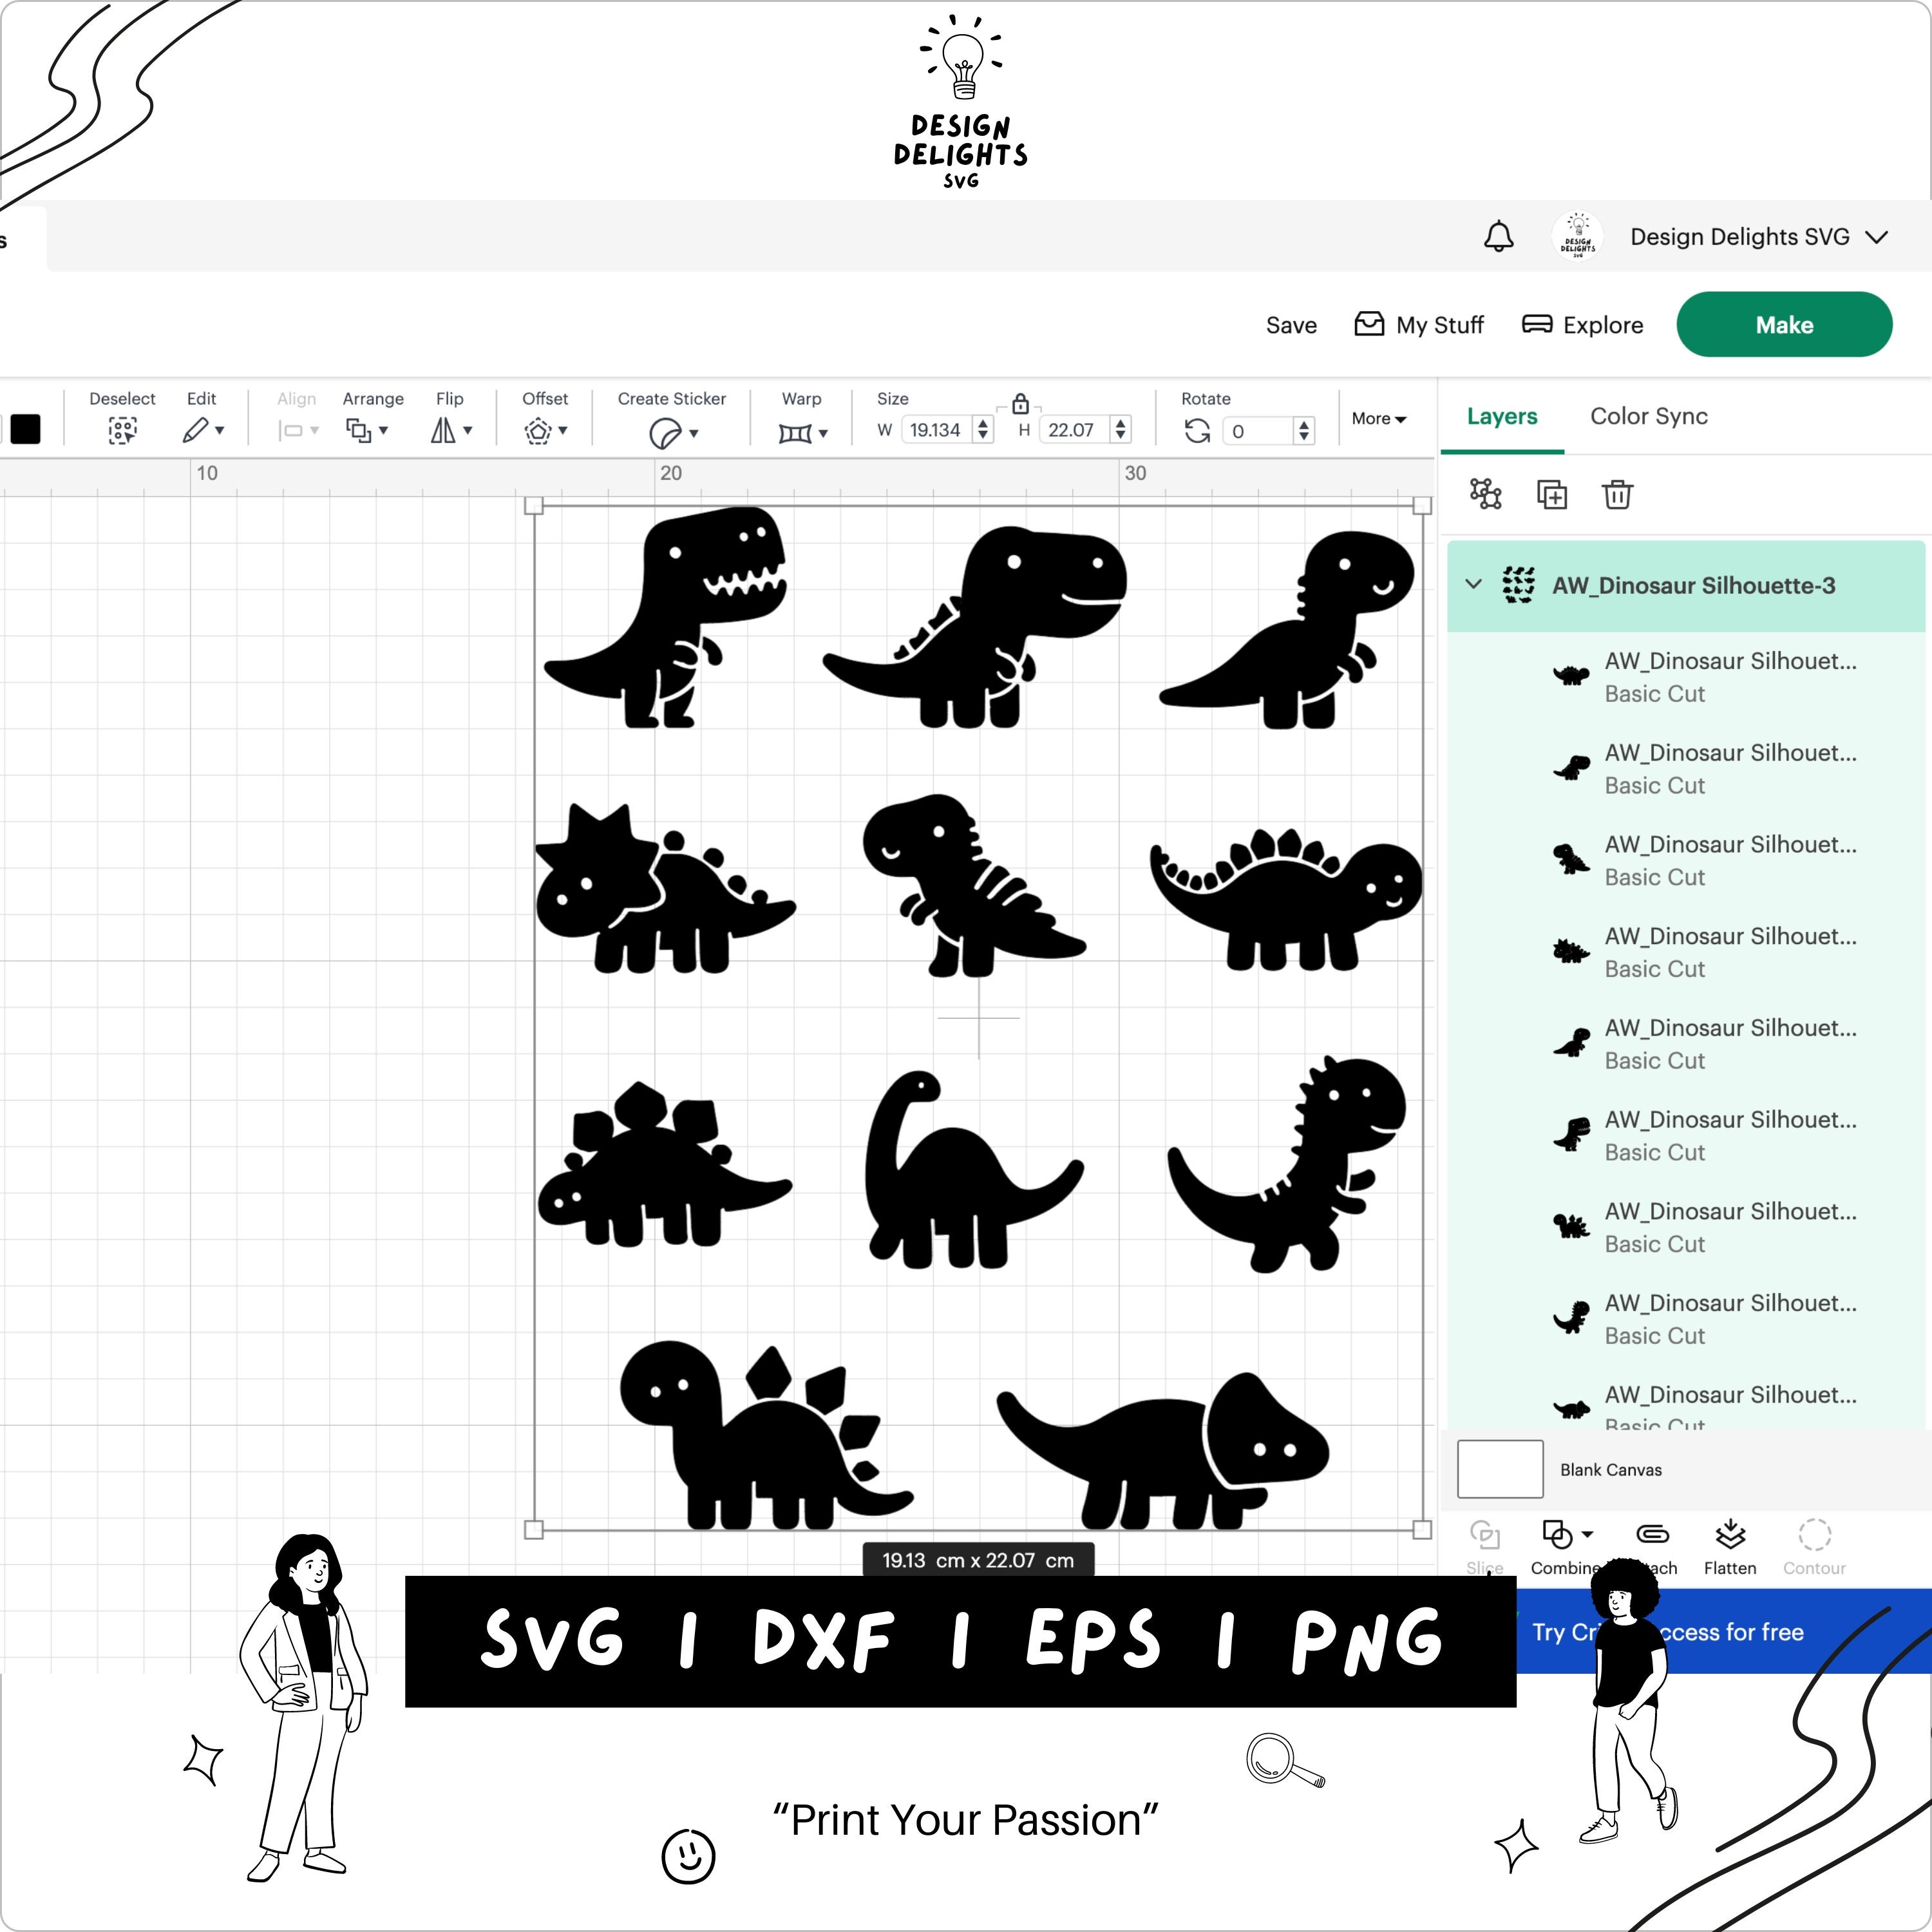This screenshot has width=1932, height=1932.
Task: Click the Deselect icon in the toolbar
Action: pos(122,430)
